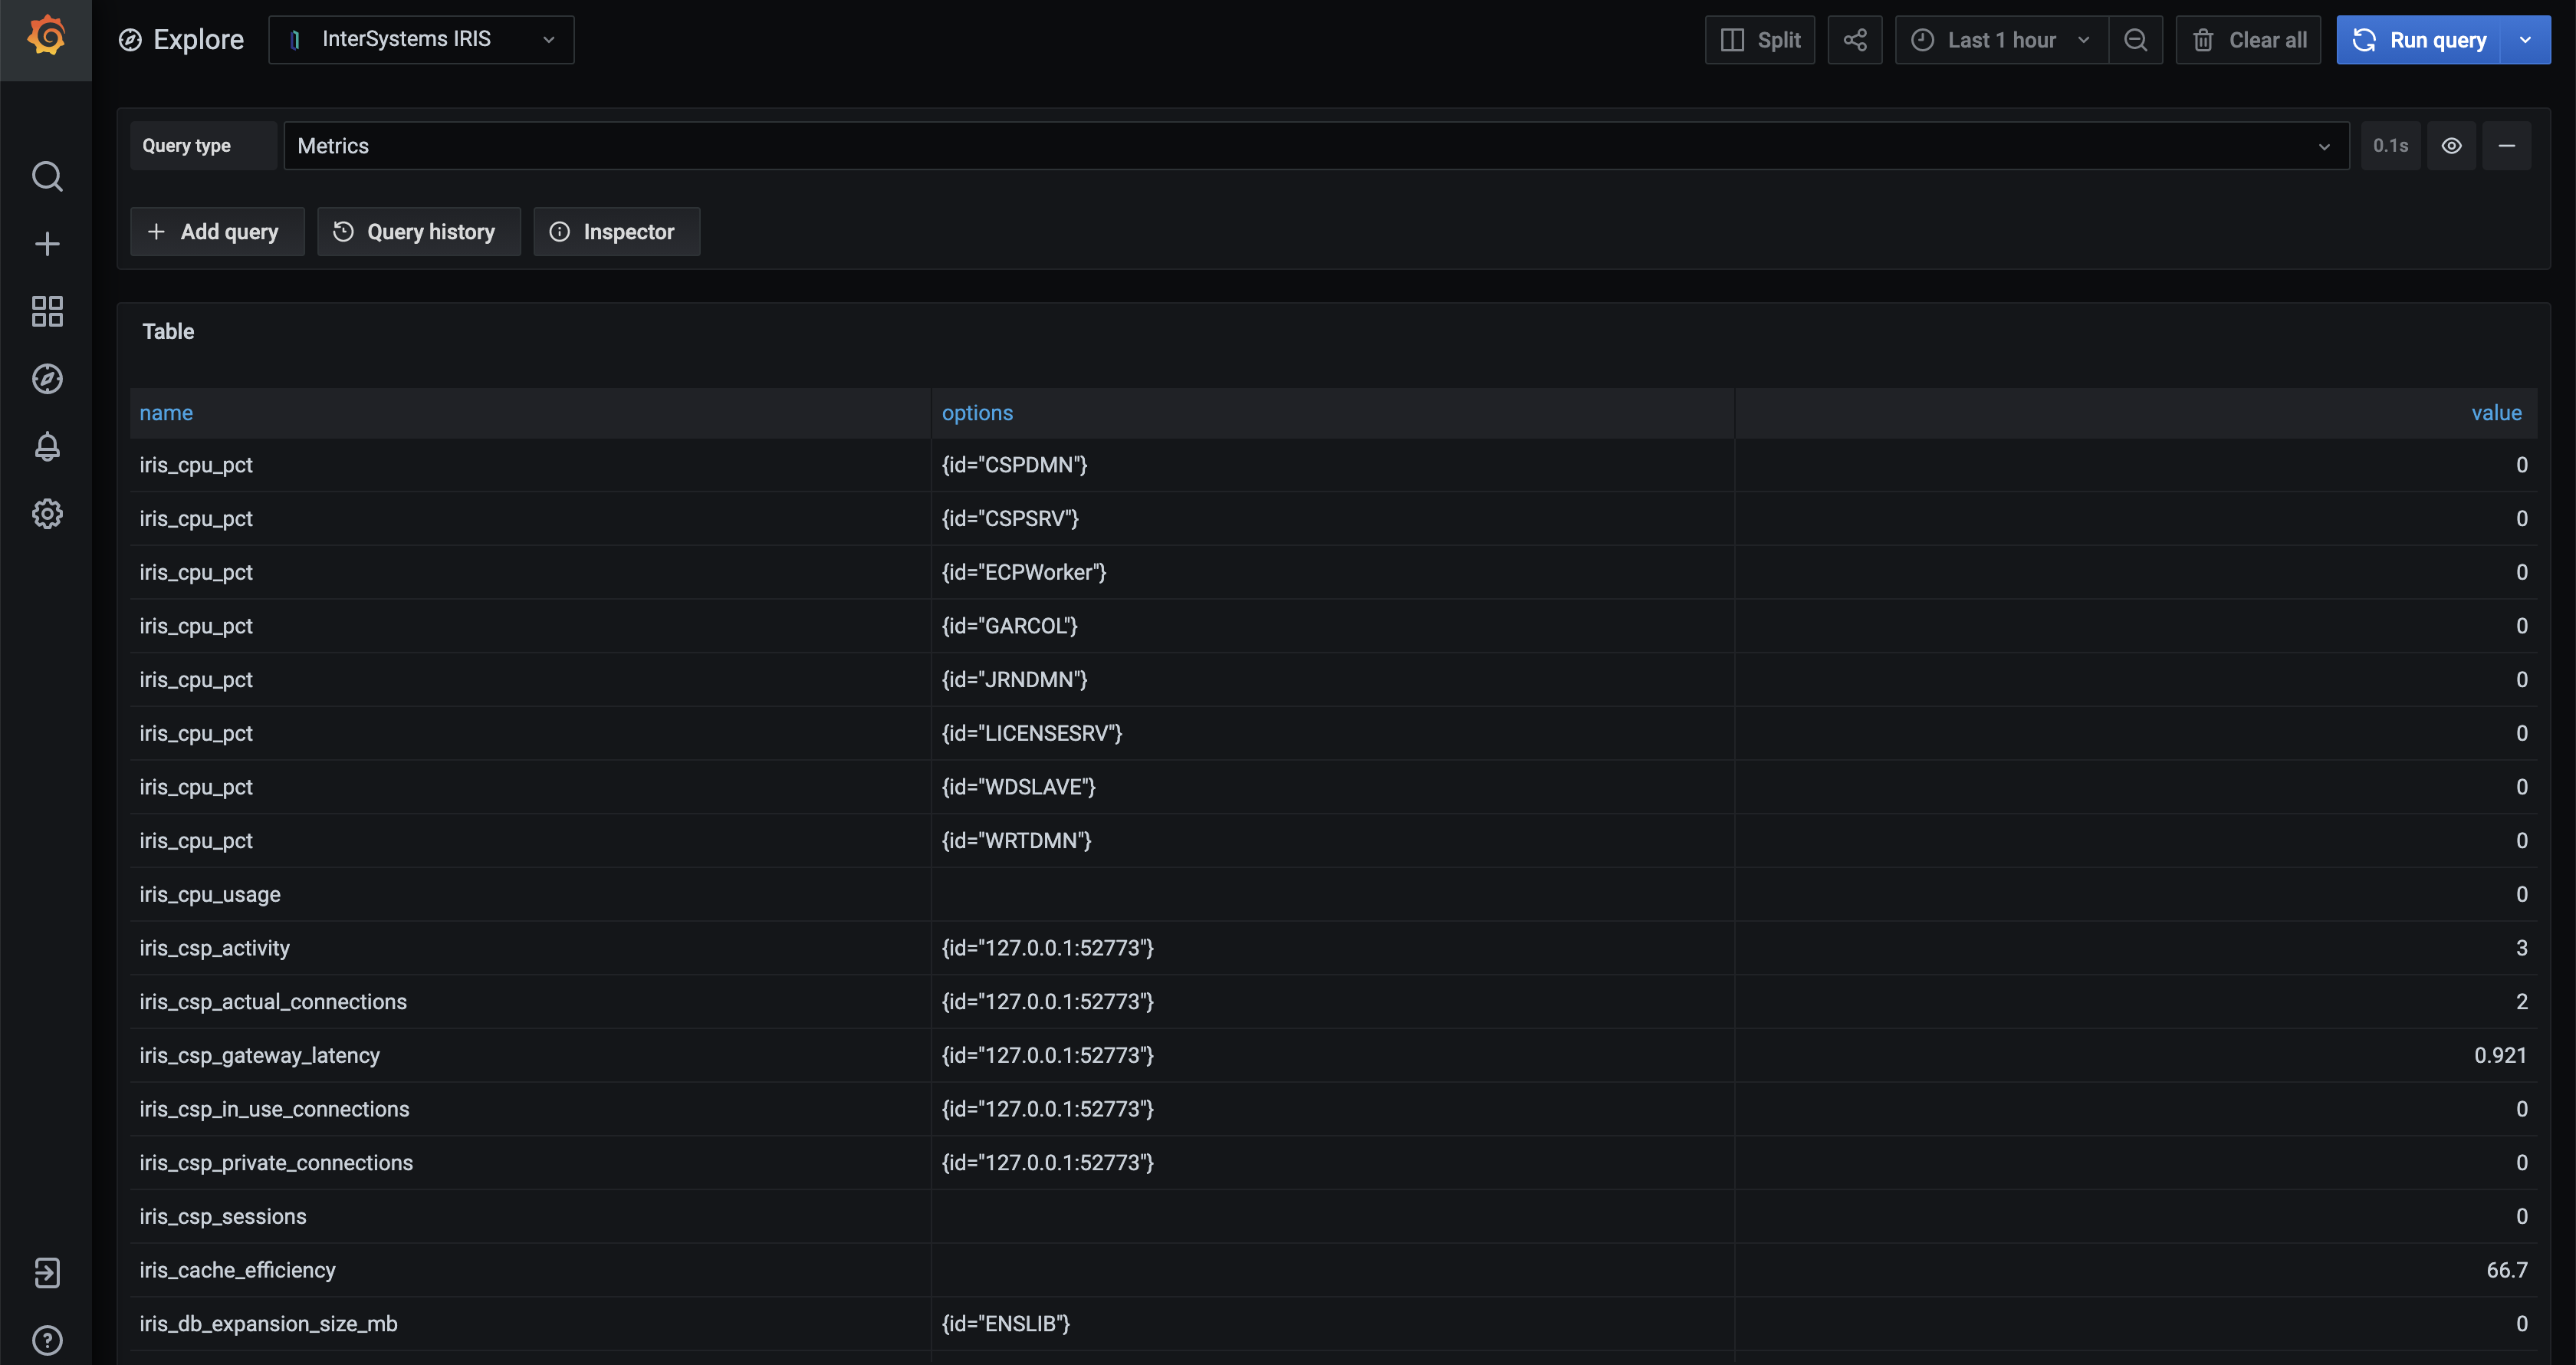Sort table by the name column header
Image resolution: width=2576 pixels, height=1365 pixels.
point(166,413)
